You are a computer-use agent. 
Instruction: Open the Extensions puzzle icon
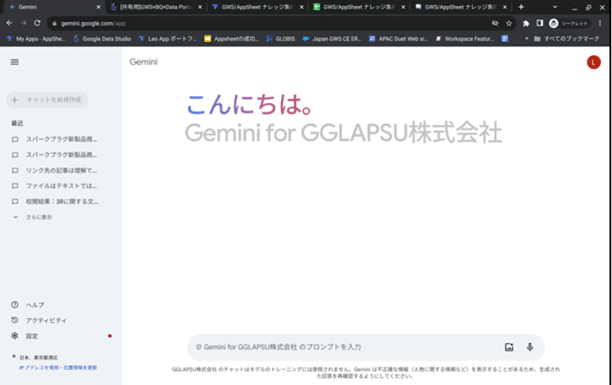(526, 24)
